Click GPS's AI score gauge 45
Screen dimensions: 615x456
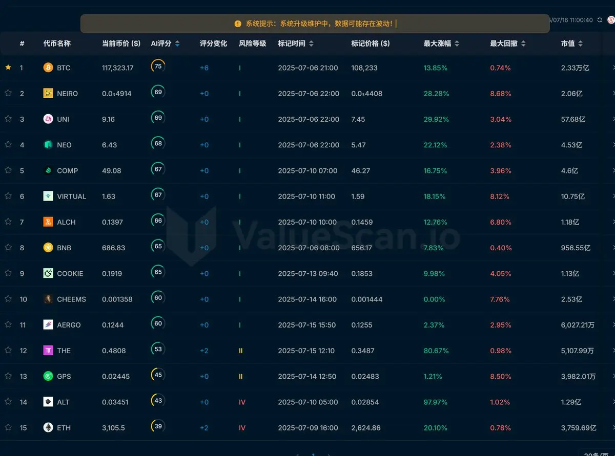(158, 375)
